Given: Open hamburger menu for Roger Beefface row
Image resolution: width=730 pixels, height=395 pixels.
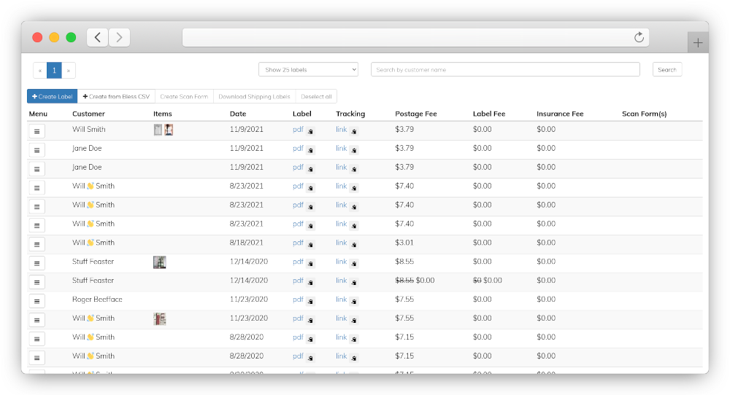Looking at the screenshot, I should pyautogui.click(x=36, y=301).
